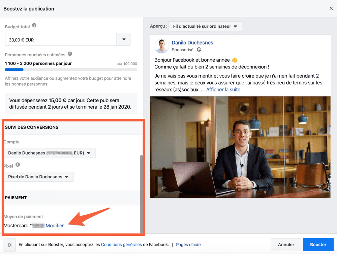Click the settings gear at bottom left
Image resolution: width=337 pixels, height=254 pixels.
click(x=10, y=245)
